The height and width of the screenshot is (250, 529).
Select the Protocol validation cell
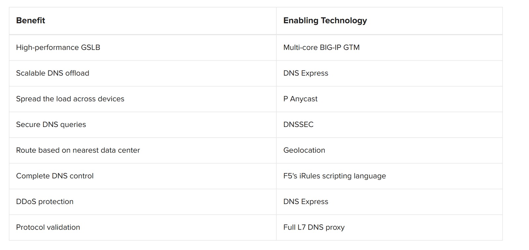tap(48, 228)
